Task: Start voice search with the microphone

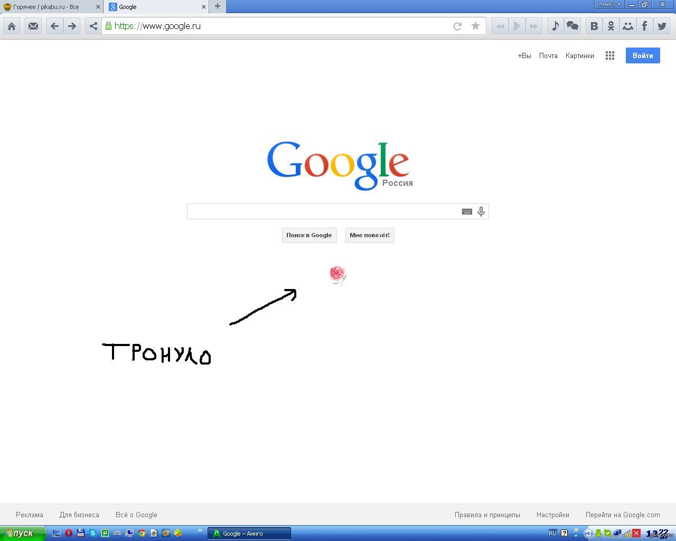Action: [481, 211]
